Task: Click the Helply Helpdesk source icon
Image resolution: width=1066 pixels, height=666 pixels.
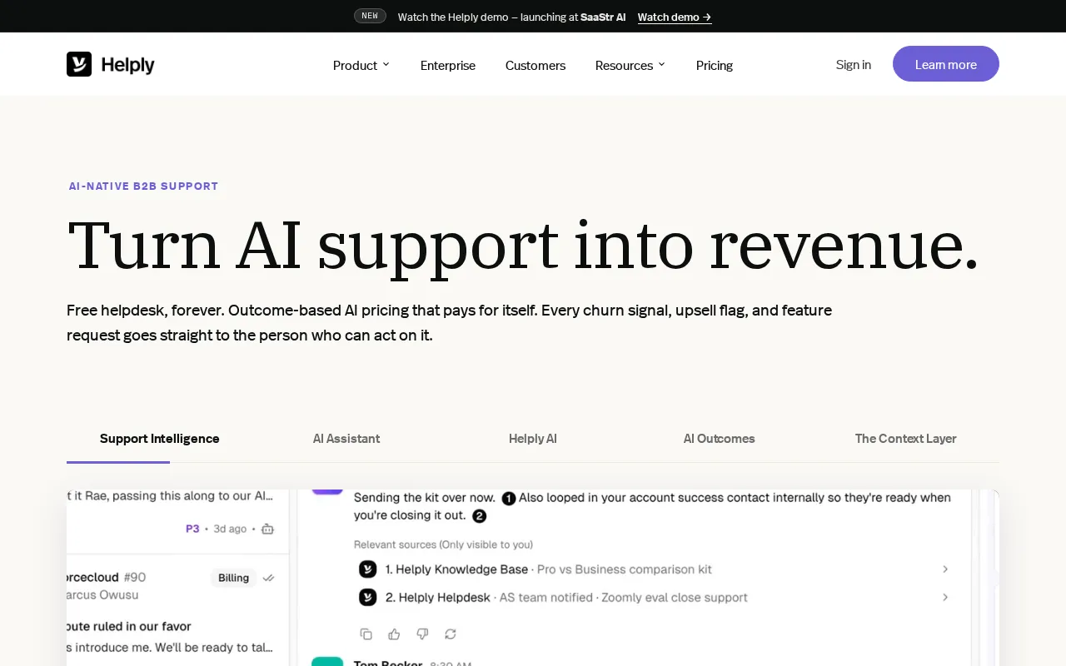Action: pyautogui.click(x=367, y=597)
